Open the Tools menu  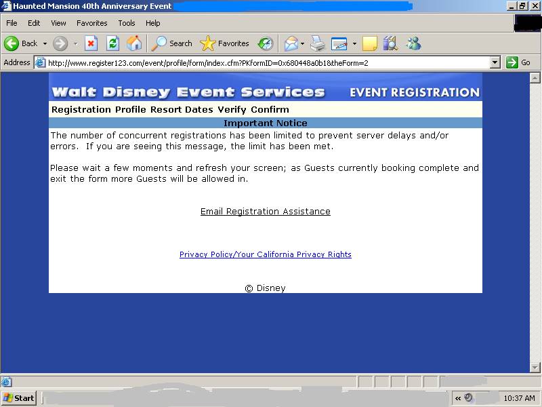127,23
